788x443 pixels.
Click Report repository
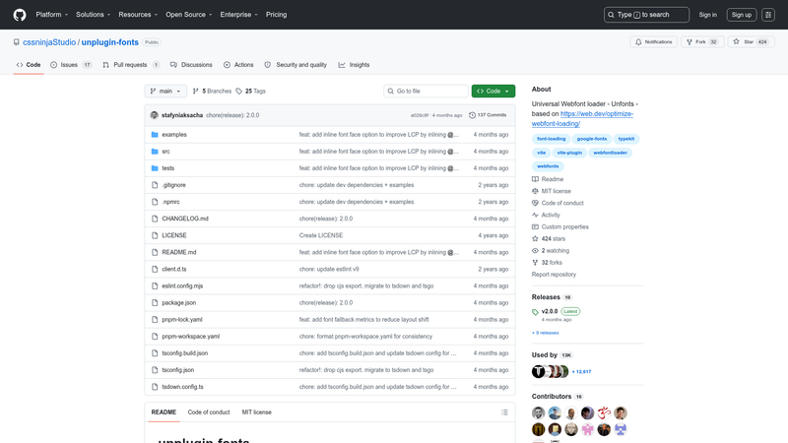pyautogui.click(x=554, y=275)
